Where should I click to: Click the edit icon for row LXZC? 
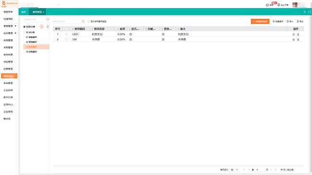(x=293, y=34)
